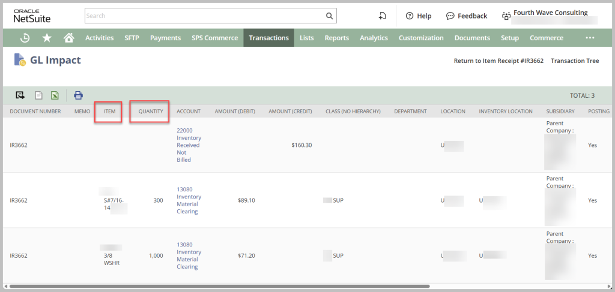Click the horizontal scrollbar at bottom

tap(220, 286)
